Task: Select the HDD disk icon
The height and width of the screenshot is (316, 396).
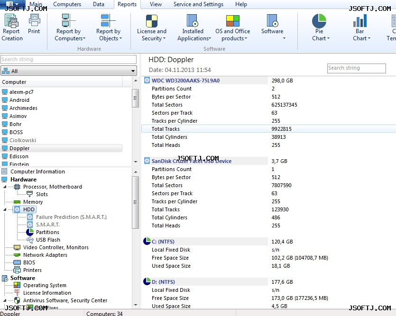Action: 17,209
